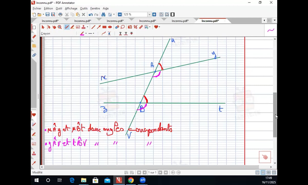Image resolution: width=308 pixels, height=185 pixels.
Task: Zoom in with the plus button
Action: click(154, 15)
